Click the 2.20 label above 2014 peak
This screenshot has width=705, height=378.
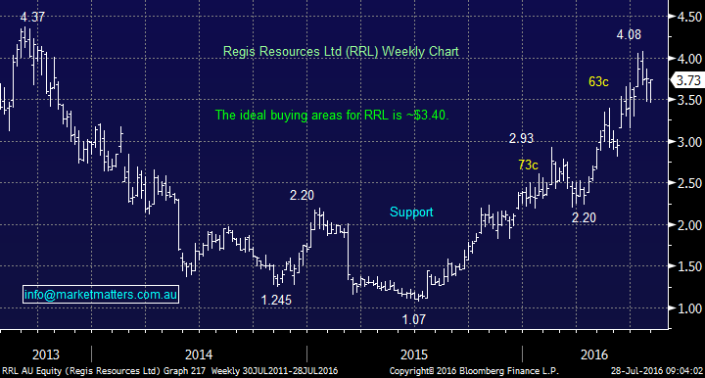302,196
